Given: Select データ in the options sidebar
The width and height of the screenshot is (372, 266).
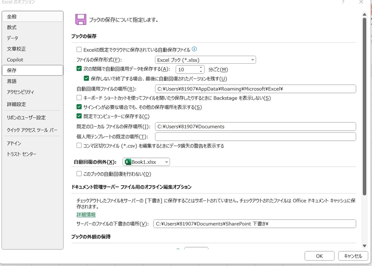Looking at the screenshot, I should [32, 38].
